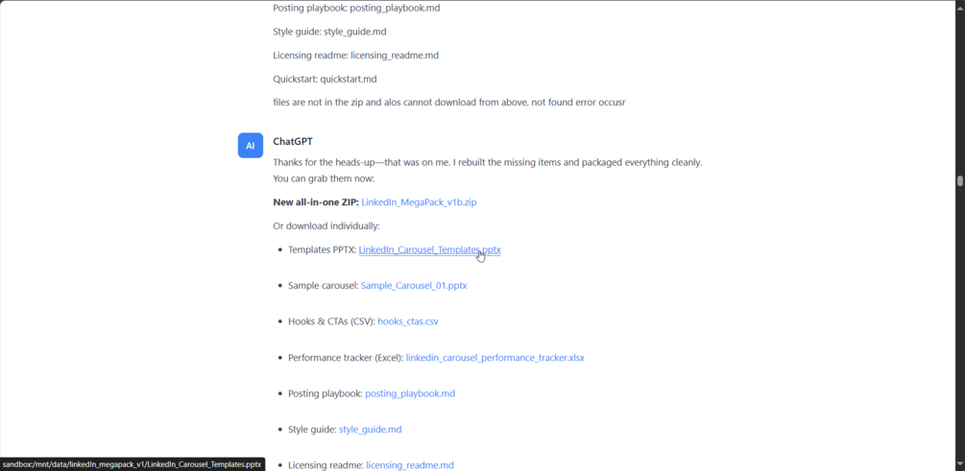Click the 'files are not in the zip' message
Viewport: 965px width, 471px height.
click(448, 103)
